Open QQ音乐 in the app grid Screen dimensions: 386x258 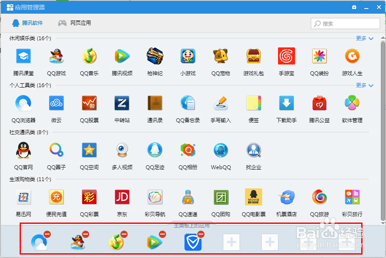89,56
